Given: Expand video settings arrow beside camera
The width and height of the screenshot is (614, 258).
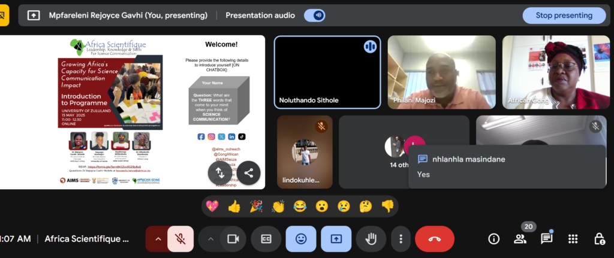Looking at the screenshot, I should click(x=210, y=239).
